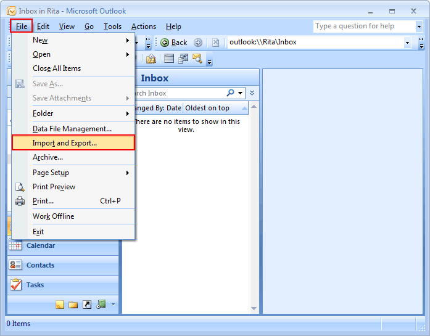Expand the Folder submenu arrow
430x336 pixels.
coord(128,113)
